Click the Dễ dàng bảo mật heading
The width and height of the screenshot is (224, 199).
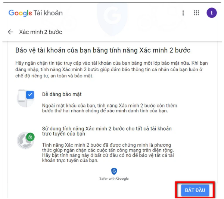tap(62, 94)
